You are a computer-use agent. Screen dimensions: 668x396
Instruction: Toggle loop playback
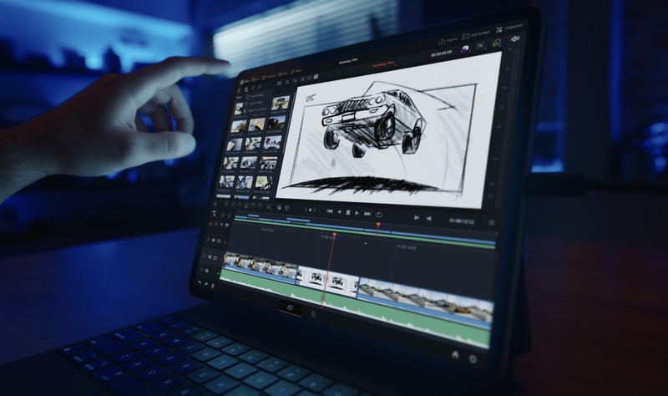[x=379, y=215]
